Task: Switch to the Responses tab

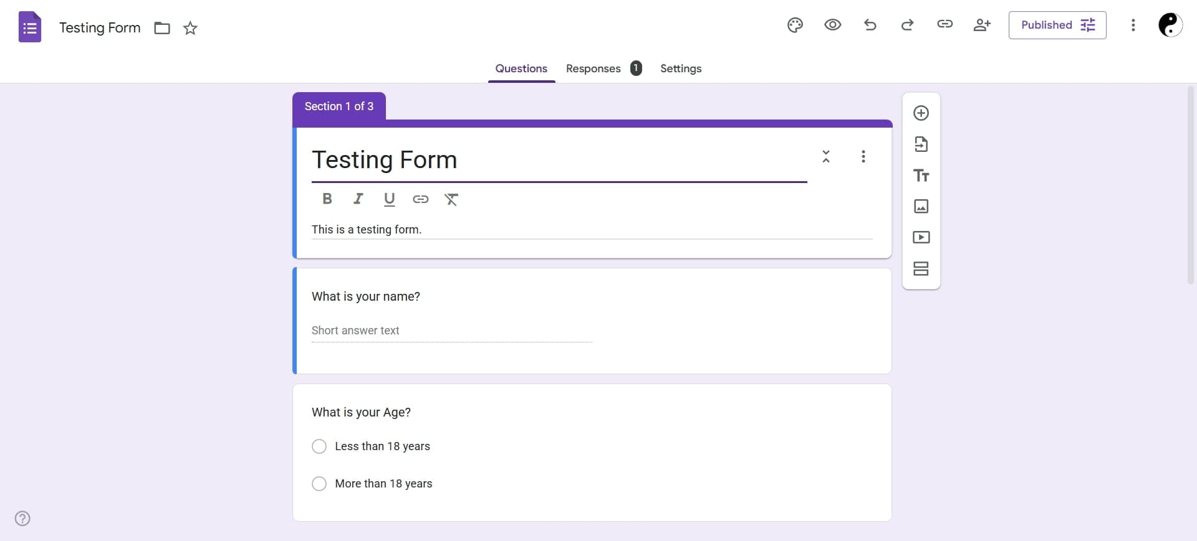Action: [x=593, y=68]
